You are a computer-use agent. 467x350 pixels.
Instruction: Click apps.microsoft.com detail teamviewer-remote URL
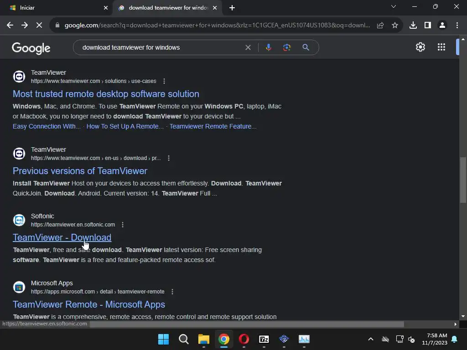(98, 292)
